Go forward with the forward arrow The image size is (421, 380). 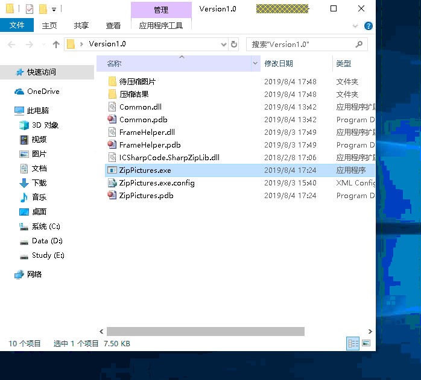(30, 44)
